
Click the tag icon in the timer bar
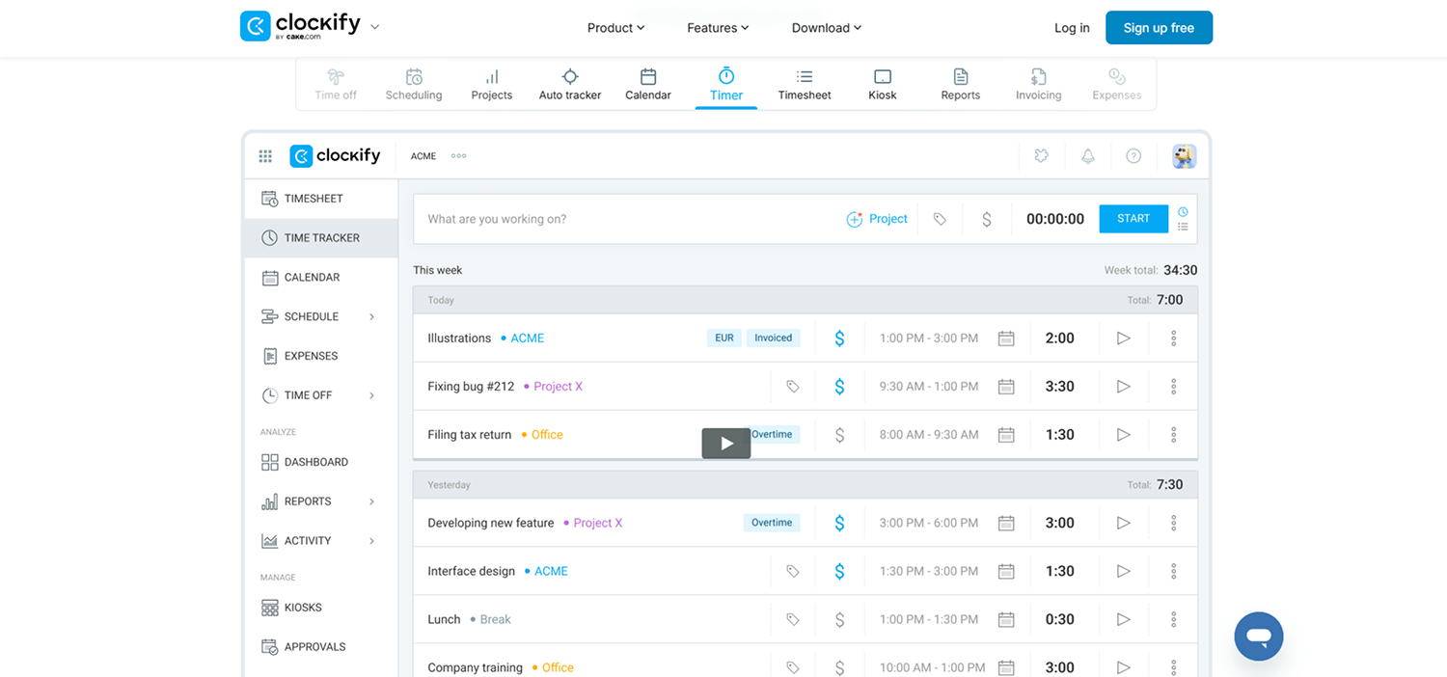pos(940,220)
